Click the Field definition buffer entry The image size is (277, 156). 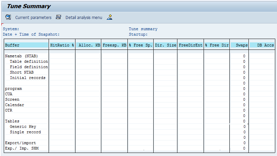point(29,67)
